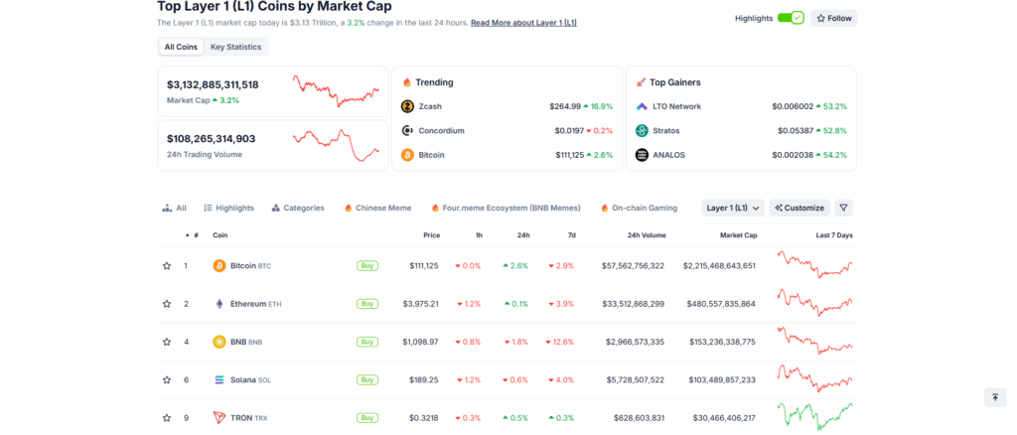Image resolution: width=1017 pixels, height=435 pixels.
Task: Open the filter funnel icon
Action: pos(843,208)
